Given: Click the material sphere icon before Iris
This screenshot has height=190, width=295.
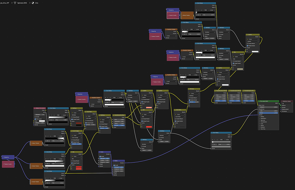Looking at the screenshot, I should pyautogui.click(x=33, y=3).
